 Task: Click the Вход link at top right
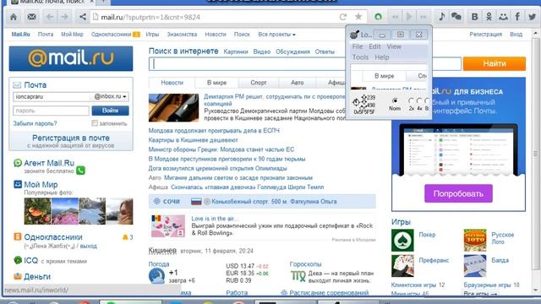coord(516,34)
